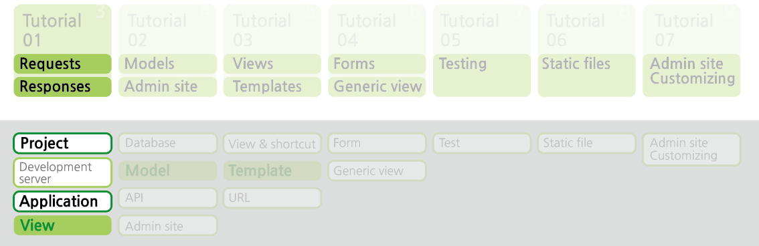This screenshot has height=246, width=759.
Task: Select the Tutorial 05 tab
Action: coord(482,29)
